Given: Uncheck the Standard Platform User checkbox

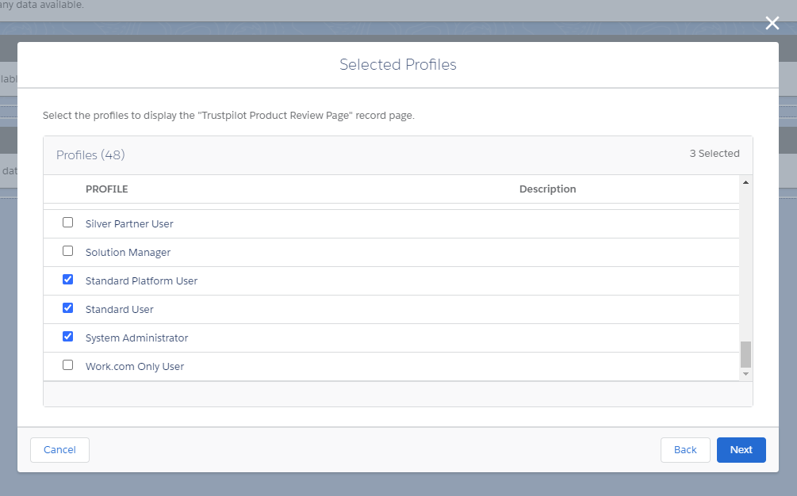Looking at the screenshot, I should (x=67, y=279).
